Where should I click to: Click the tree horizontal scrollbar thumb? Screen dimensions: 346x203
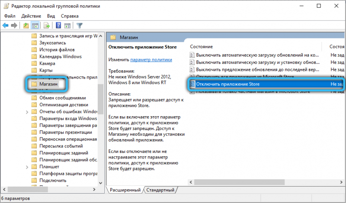tap(28, 190)
